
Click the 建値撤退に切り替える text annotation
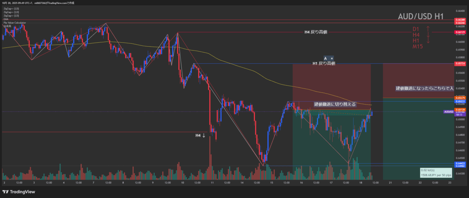(x=335, y=104)
